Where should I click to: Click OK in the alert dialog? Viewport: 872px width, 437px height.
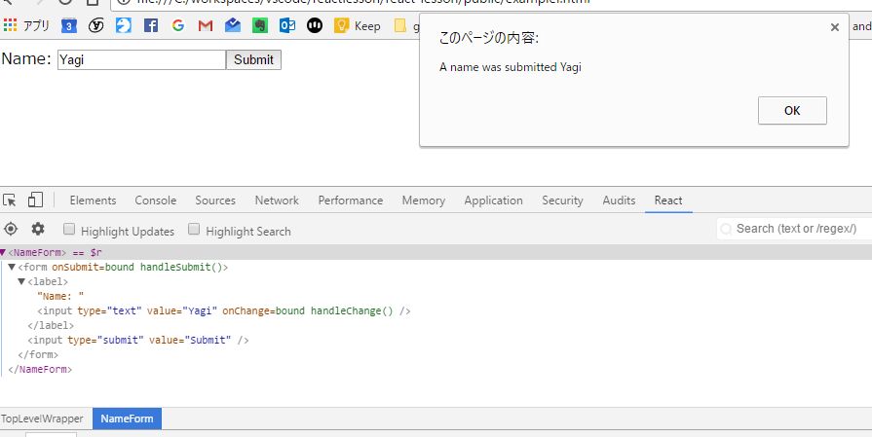(x=792, y=111)
